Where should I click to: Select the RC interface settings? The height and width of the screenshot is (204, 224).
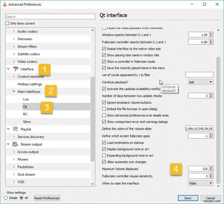[x=25, y=114]
